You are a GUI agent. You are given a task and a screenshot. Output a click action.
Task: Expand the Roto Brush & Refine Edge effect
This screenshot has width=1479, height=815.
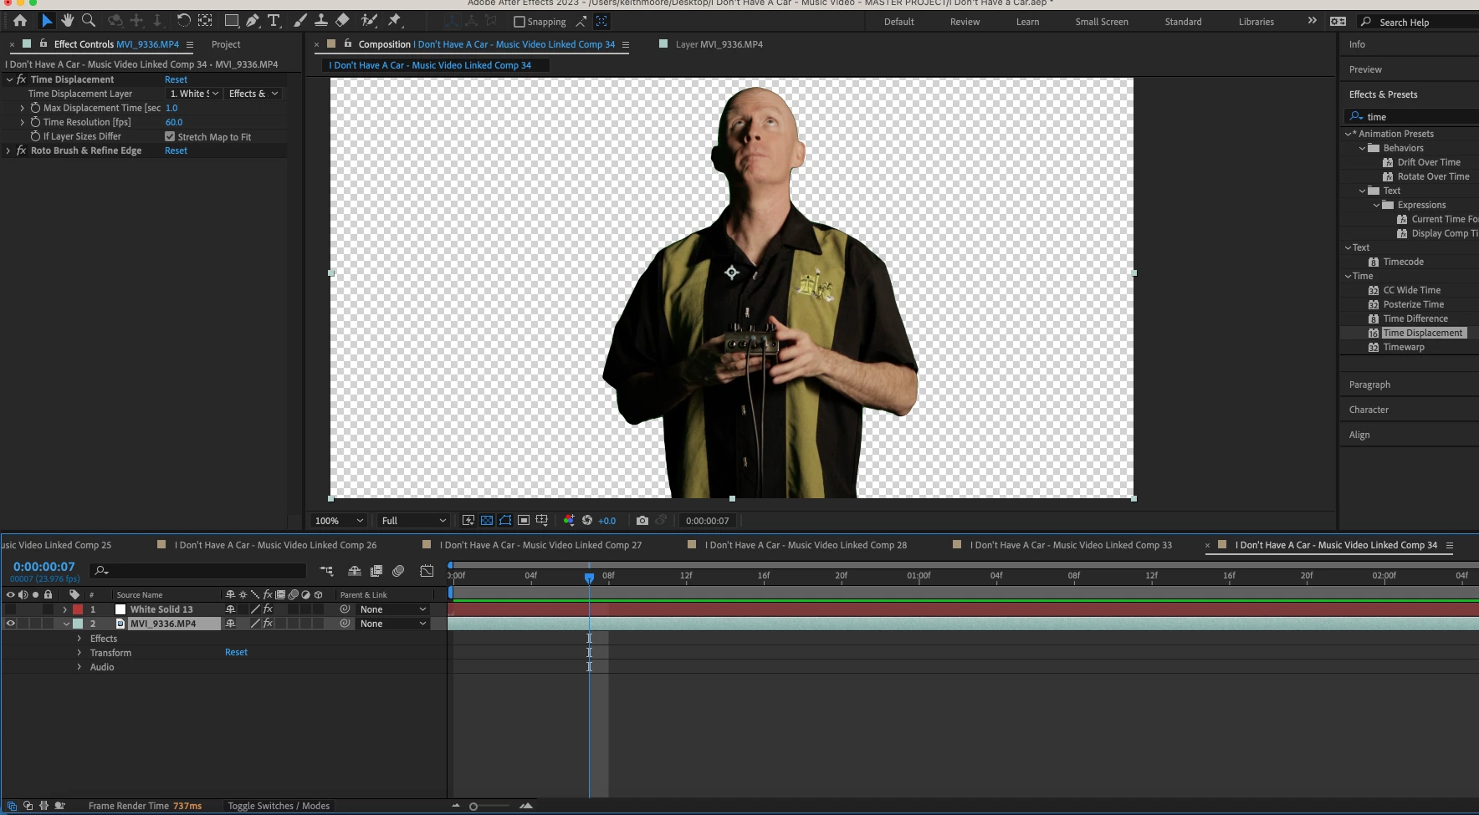pos(8,150)
